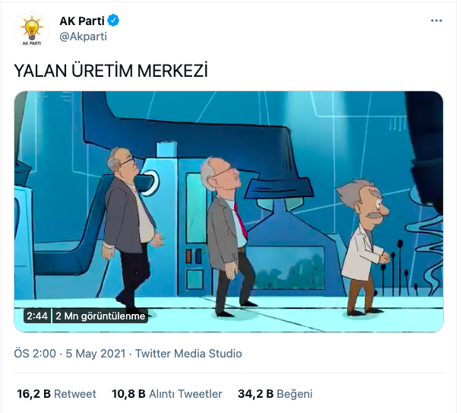Show the 34,2 B Beğeni likes list
Image resolution: width=462 pixels, height=413 pixels.
click(275, 394)
